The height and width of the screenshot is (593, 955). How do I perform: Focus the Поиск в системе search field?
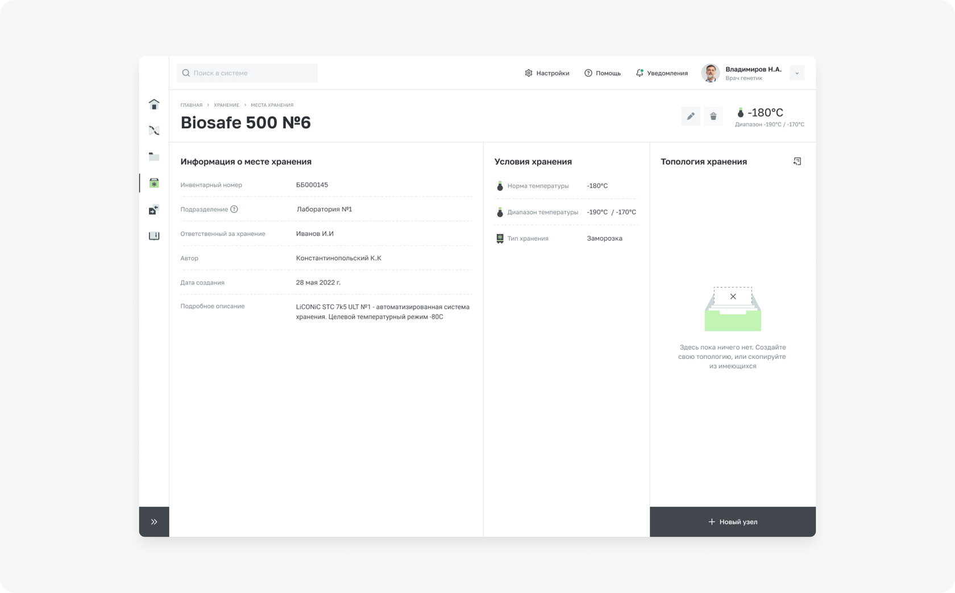(x=247, y=73)
